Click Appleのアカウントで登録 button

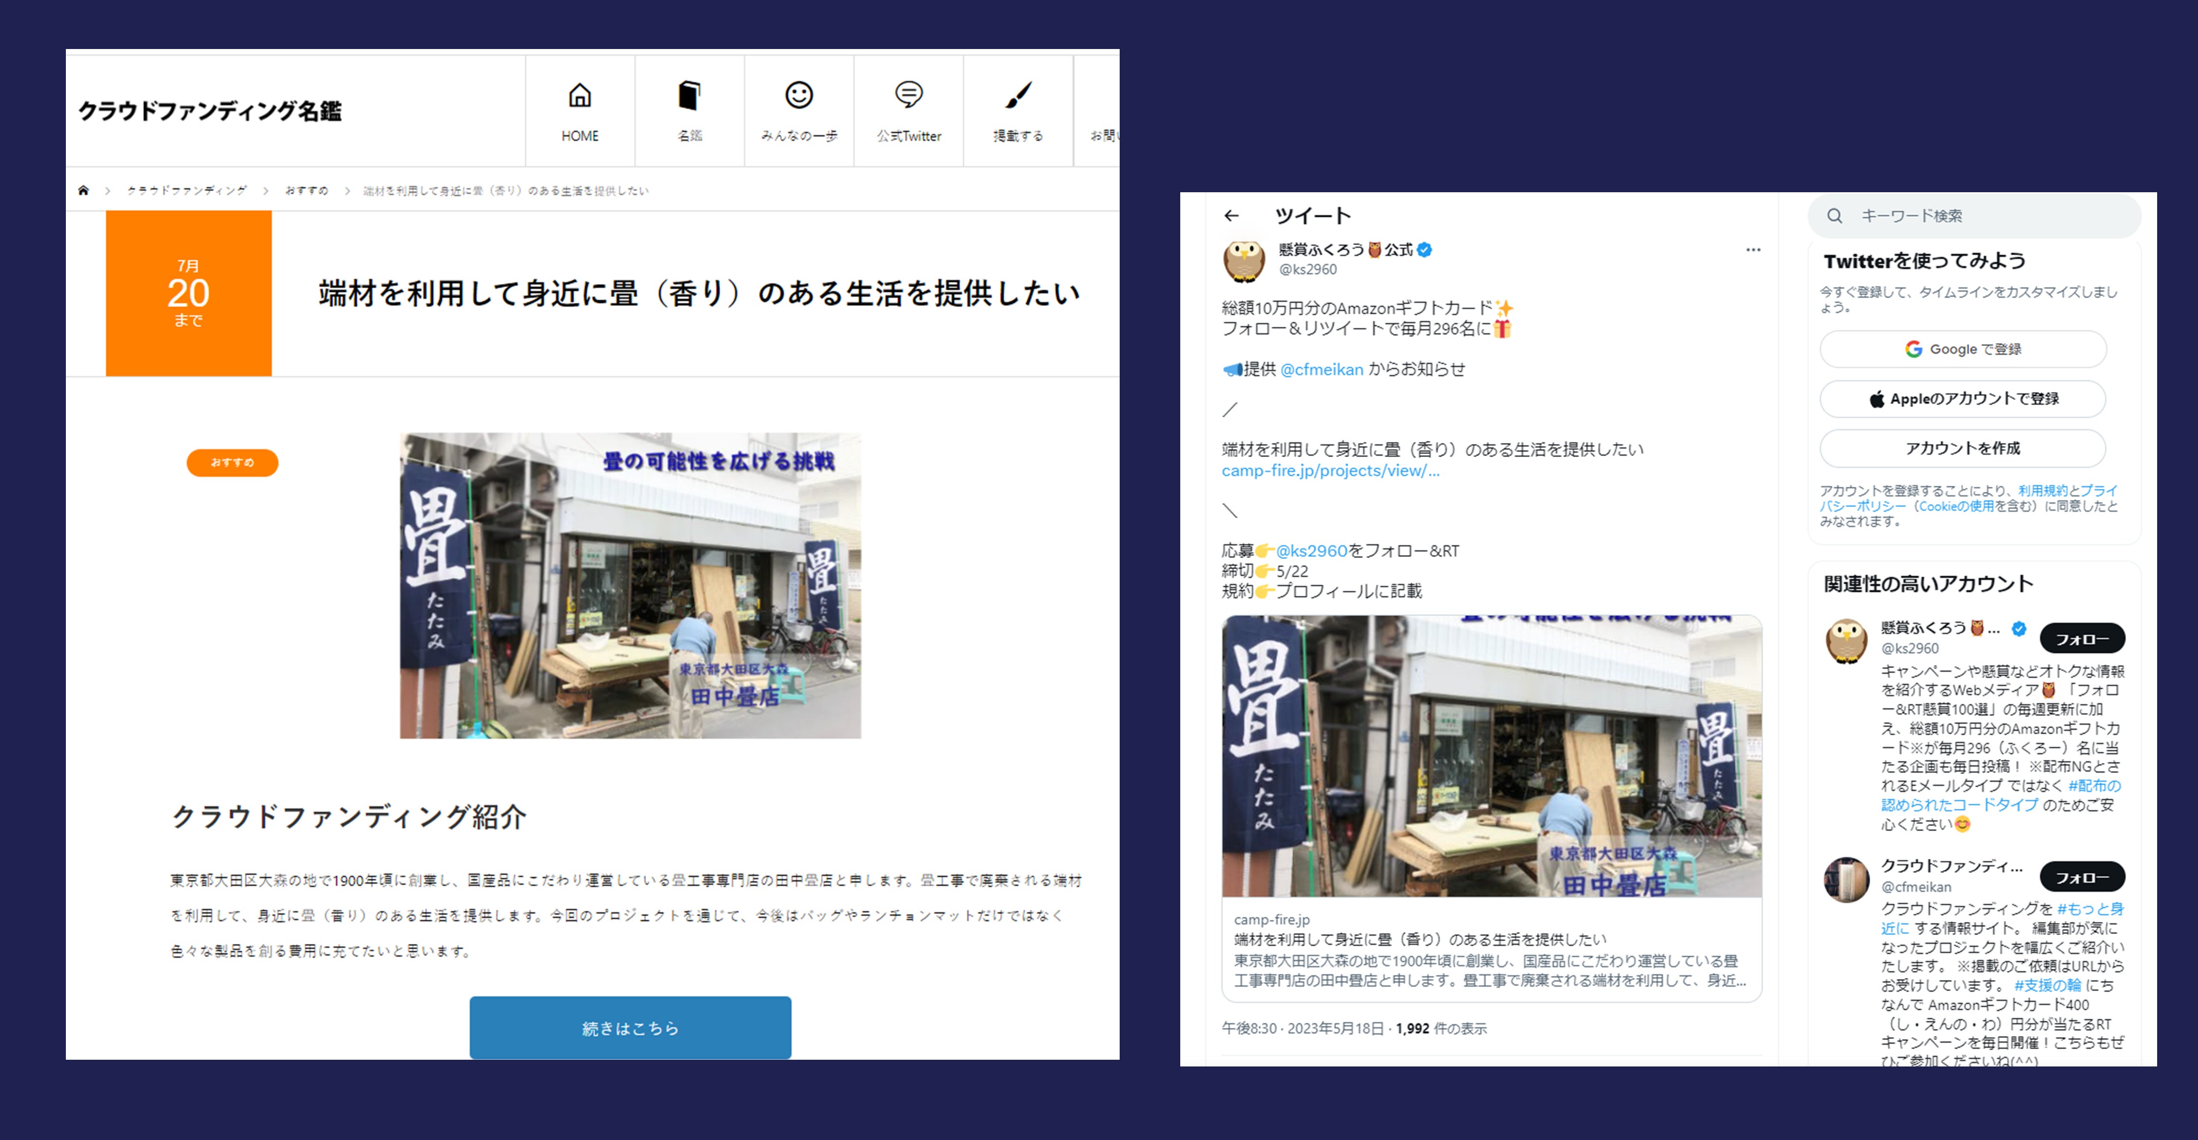point(1962,398)
